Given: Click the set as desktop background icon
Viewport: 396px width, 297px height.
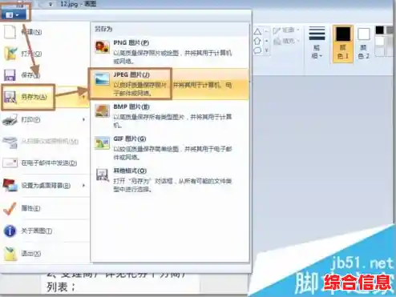Looking at the screenshot, I should 10,185.
